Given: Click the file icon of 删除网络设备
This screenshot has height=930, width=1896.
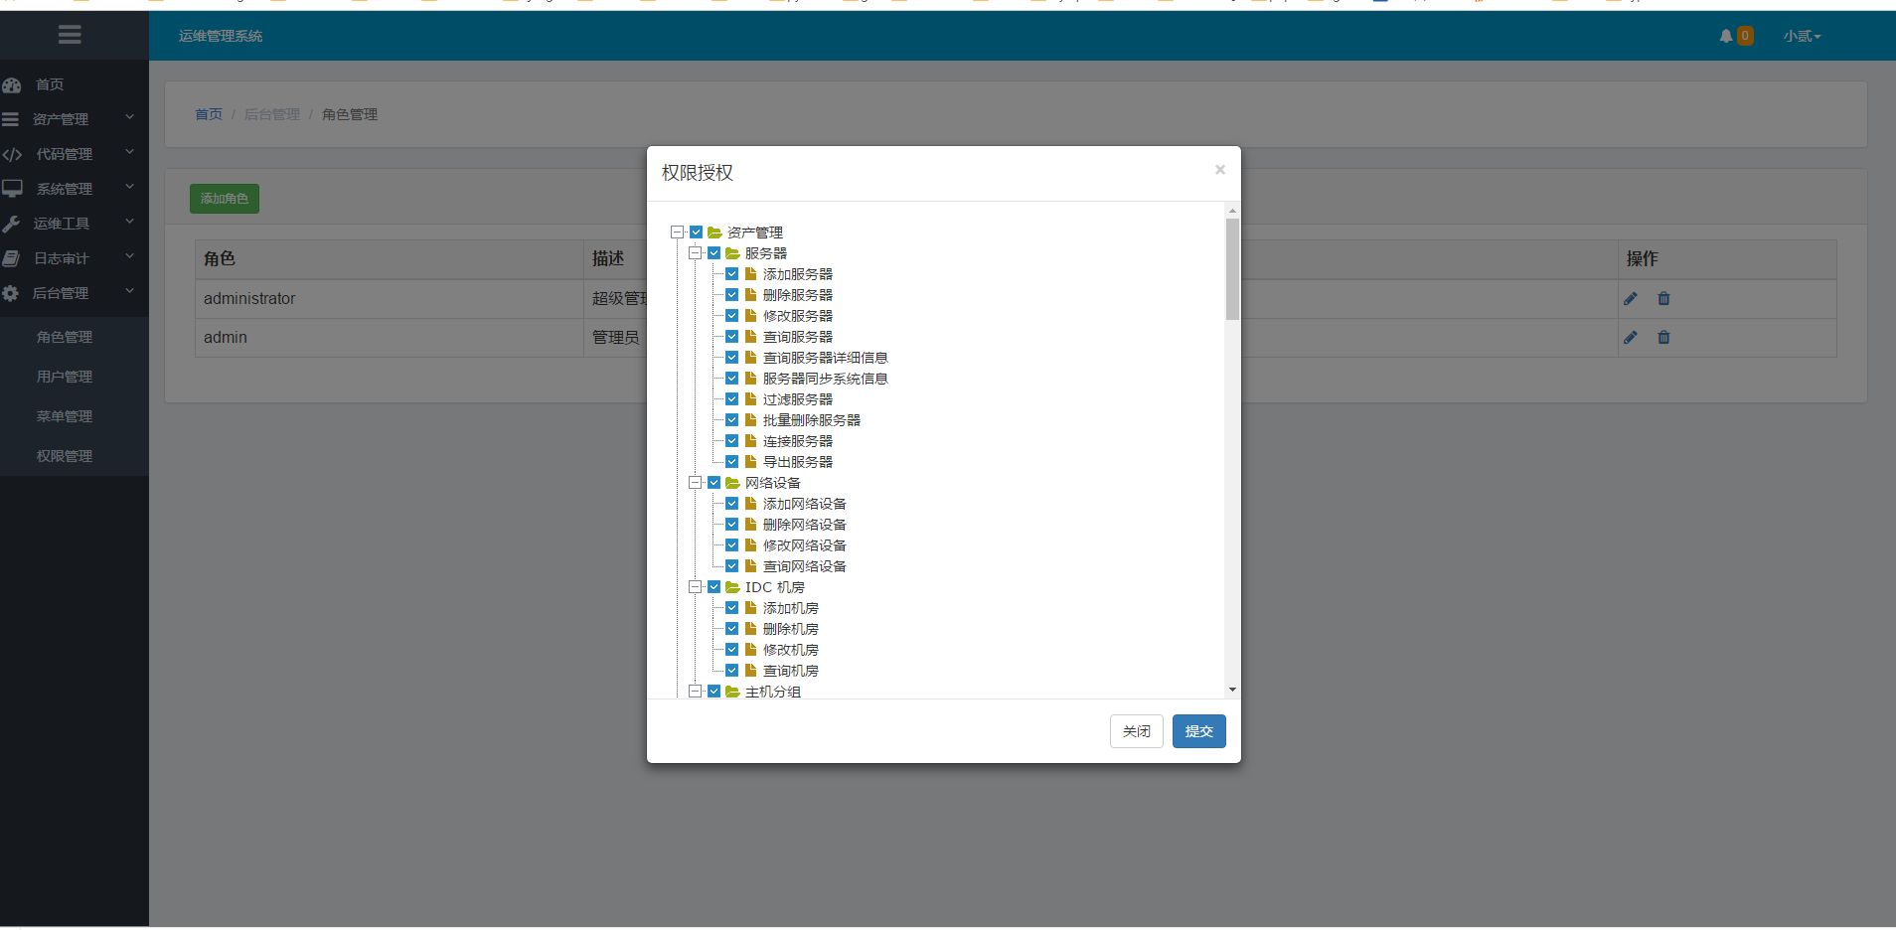Looking at the screenshot, I should (750, 525).
